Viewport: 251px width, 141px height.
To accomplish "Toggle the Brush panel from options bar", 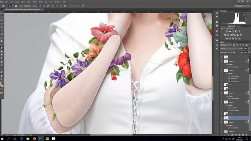I will [x=16, y=6].
